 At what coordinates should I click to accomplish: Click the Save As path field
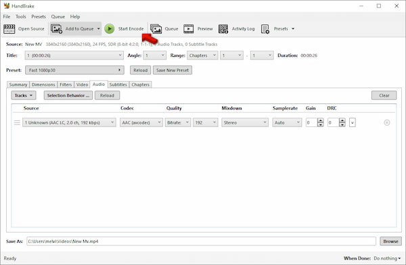click(x=201, y=241)
